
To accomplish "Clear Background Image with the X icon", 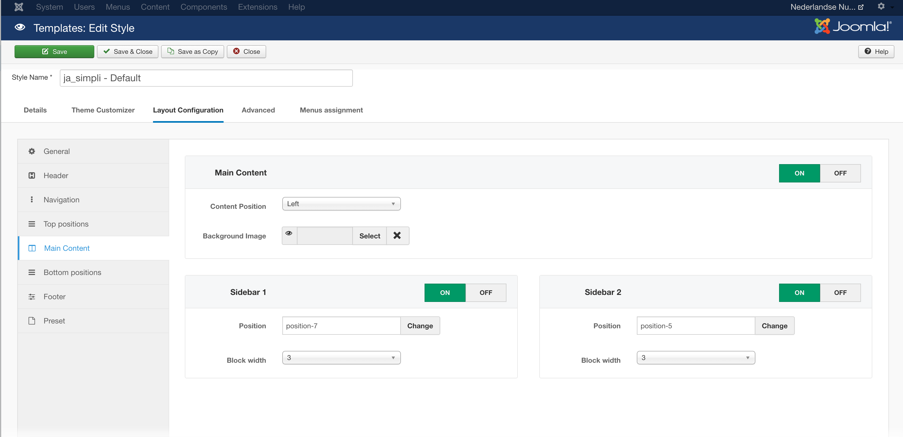I will click(x=397, y=236).
